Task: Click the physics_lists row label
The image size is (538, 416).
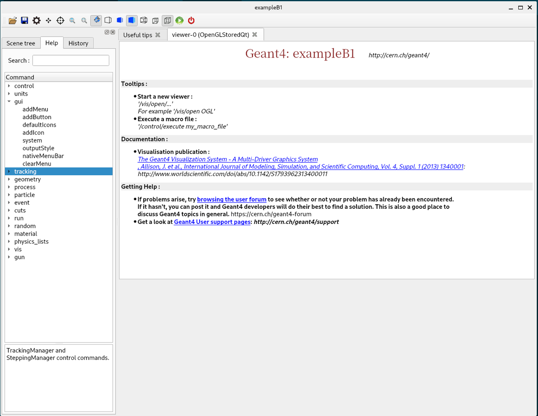Action: pyautogui.click(x=32, y=241)
